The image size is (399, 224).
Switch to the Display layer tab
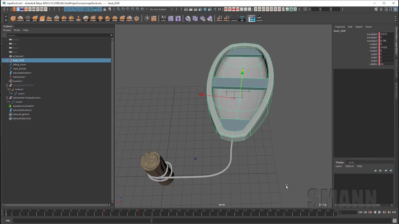pos(339,162)
